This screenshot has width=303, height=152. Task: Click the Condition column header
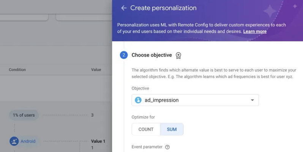point(17,70)
